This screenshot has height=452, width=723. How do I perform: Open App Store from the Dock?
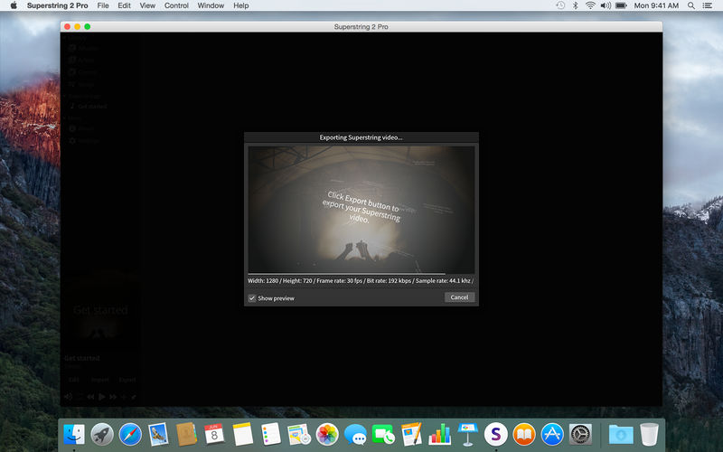point(552,434)
